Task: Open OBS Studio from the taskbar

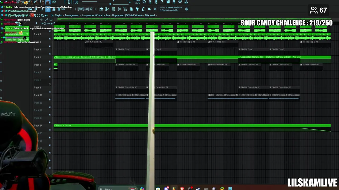Action: (x=190, y=188)
